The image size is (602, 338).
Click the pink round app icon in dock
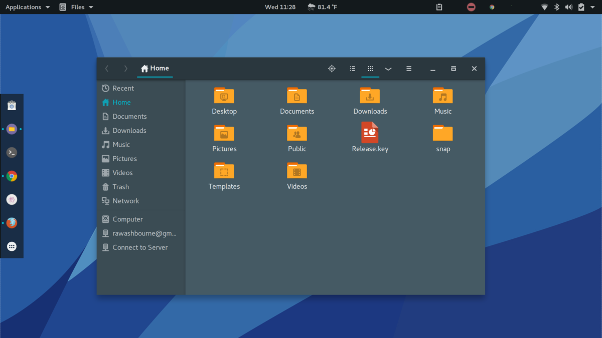12,199
